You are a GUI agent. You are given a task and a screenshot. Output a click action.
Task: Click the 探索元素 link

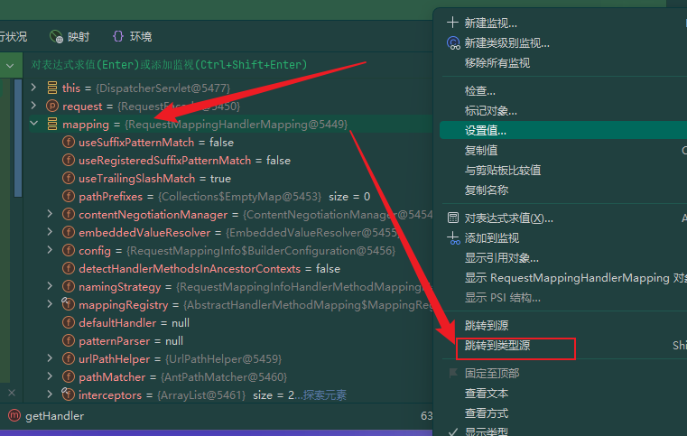325,395
